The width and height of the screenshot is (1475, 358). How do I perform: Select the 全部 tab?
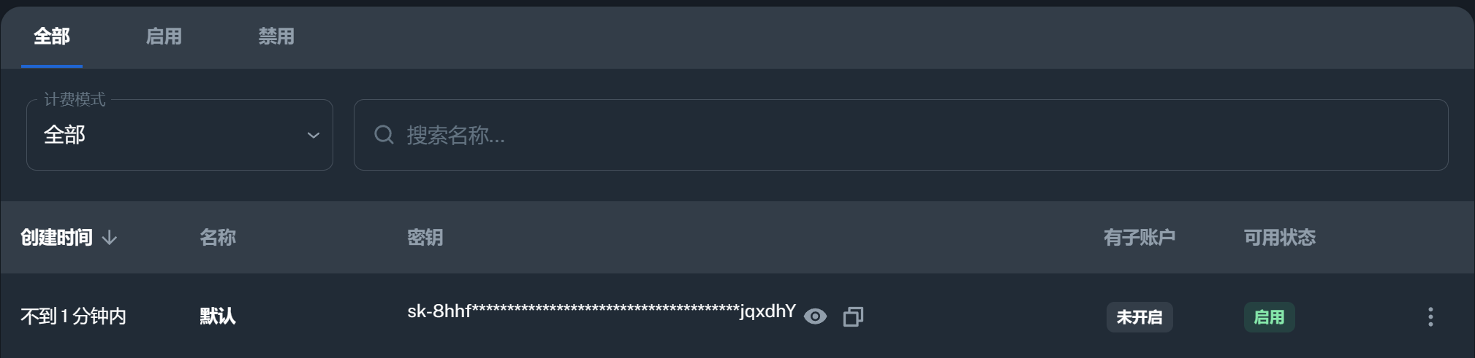coord(52,36)
